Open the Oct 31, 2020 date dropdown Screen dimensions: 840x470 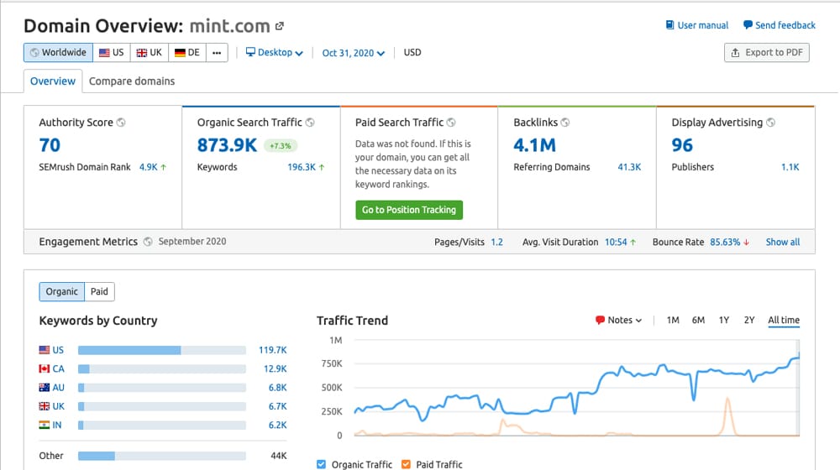coord(354,53)
